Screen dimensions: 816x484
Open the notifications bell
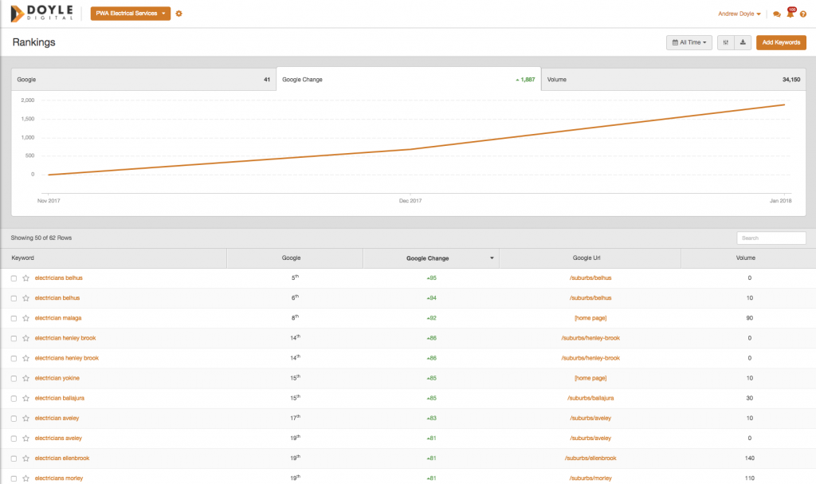(x=790, y=14)
